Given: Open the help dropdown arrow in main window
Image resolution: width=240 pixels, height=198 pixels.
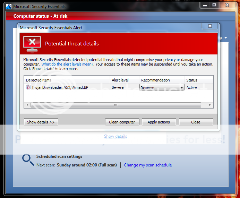Looking at the screenshot, I should (x=226, y=37).
